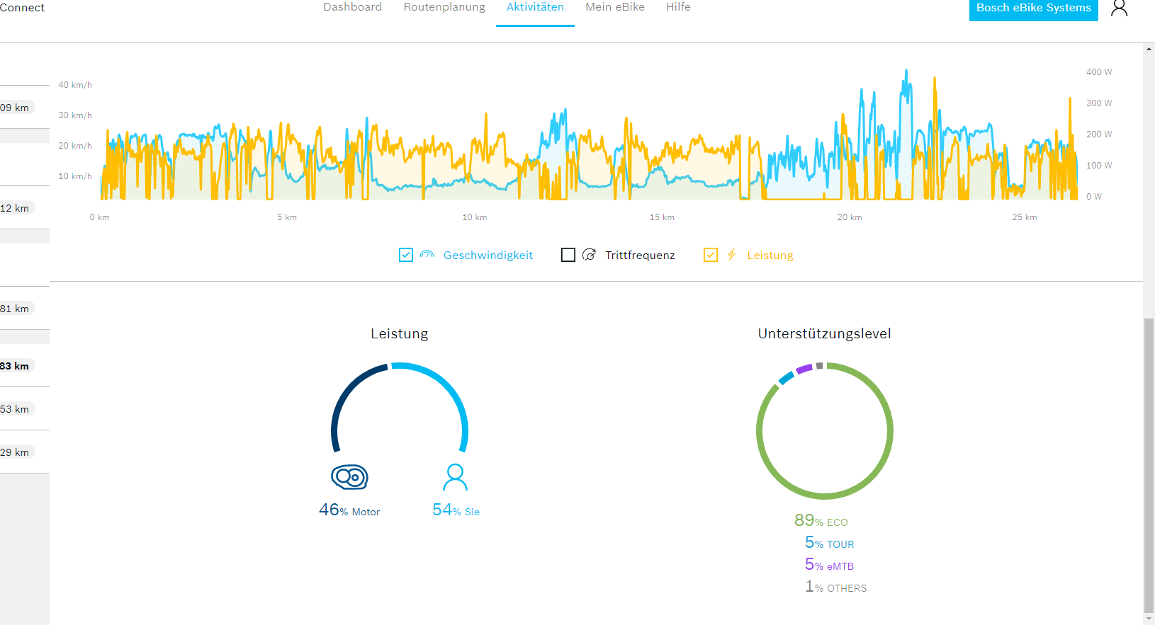Image resolution: width=1155 pixels, height=625 pixels.
Task: Open the Mein eBike tab
Action: coord(614,7)
